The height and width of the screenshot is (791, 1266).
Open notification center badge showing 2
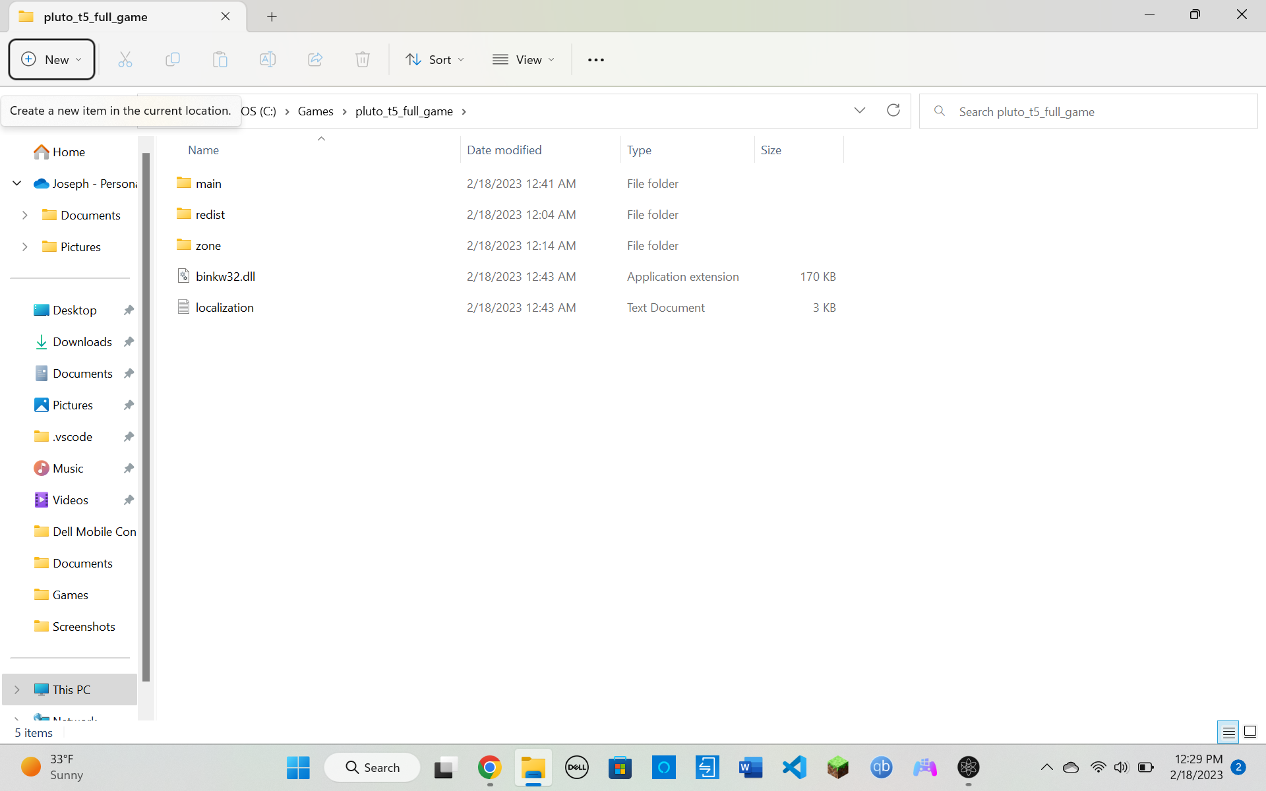[1239, 767]
